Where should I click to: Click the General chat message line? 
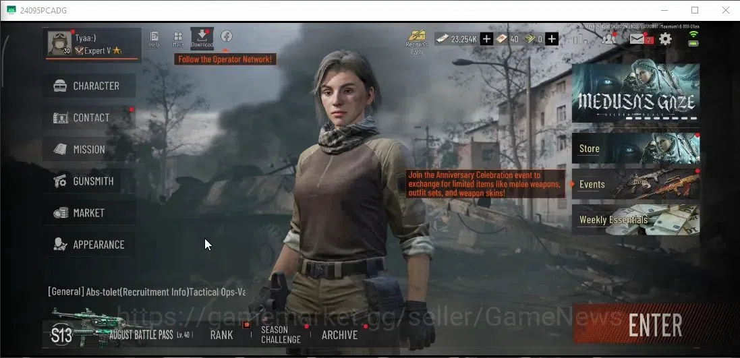pos(147,292)
